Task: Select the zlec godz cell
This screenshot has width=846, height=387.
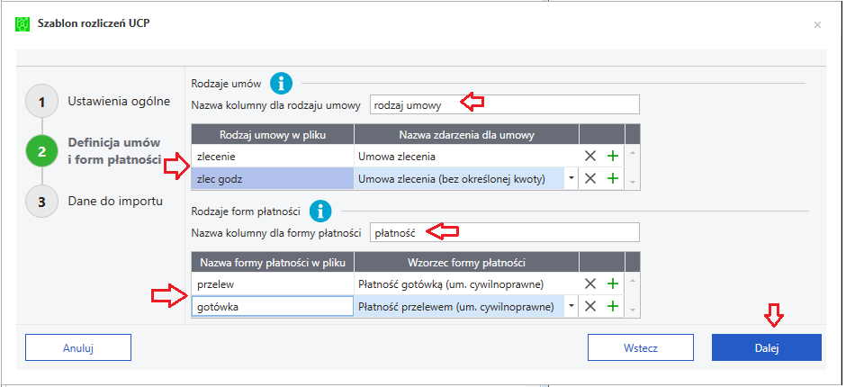Action: 273,179
